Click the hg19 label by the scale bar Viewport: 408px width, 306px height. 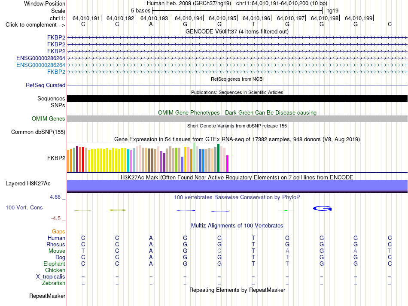(332, 11)
